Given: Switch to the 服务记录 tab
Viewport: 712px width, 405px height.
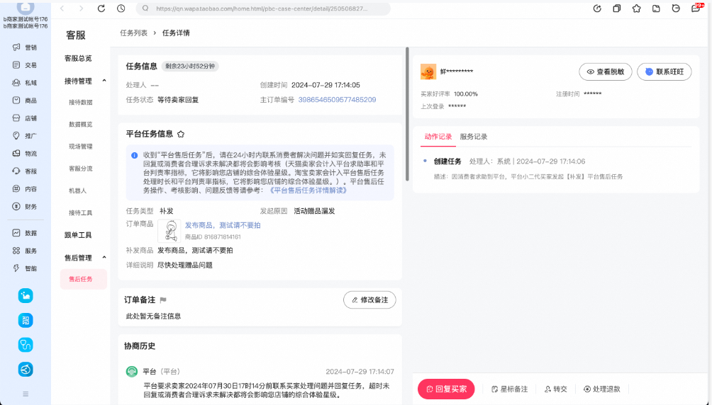Looking at the screenshot, I should coord(473,137).
